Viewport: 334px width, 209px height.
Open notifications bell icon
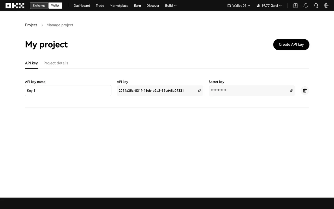[x=306, y=5]
